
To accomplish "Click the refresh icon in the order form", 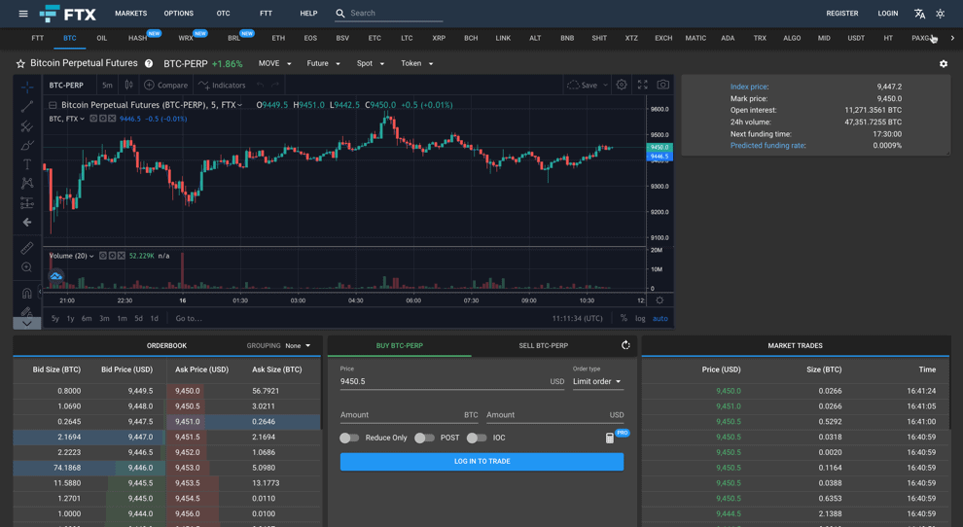I will (x=625, y=345).
